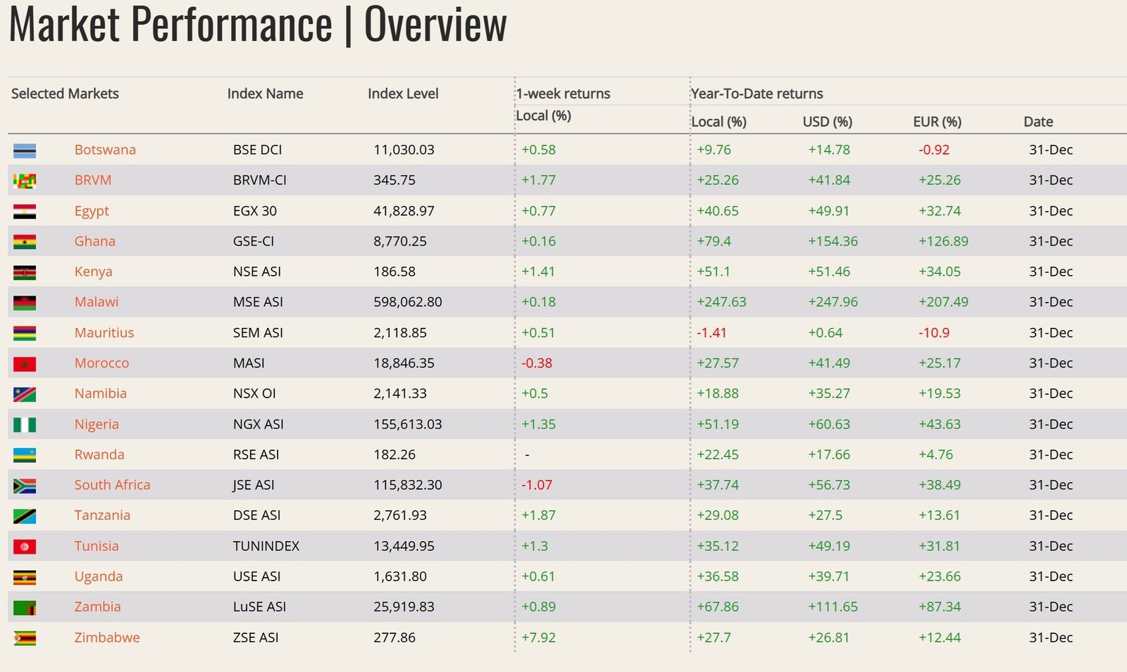Open the Zambia market link
Screen dimensions: 1127x672
(x=98, y=606)
